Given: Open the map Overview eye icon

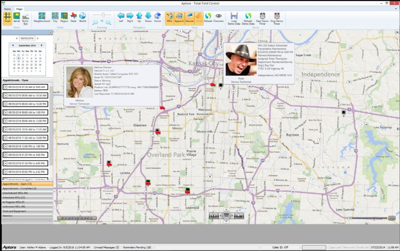Looking at the screenshot, I should pyautogui.click(x=219, y=17).
